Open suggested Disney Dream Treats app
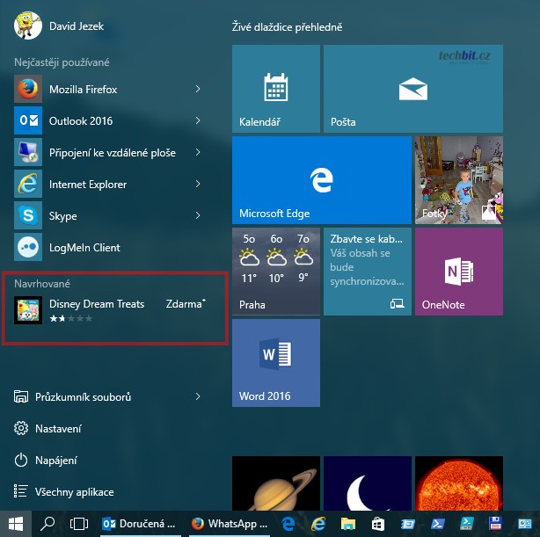The width and height of the screenshot is (540, 537). coord(110,310)
